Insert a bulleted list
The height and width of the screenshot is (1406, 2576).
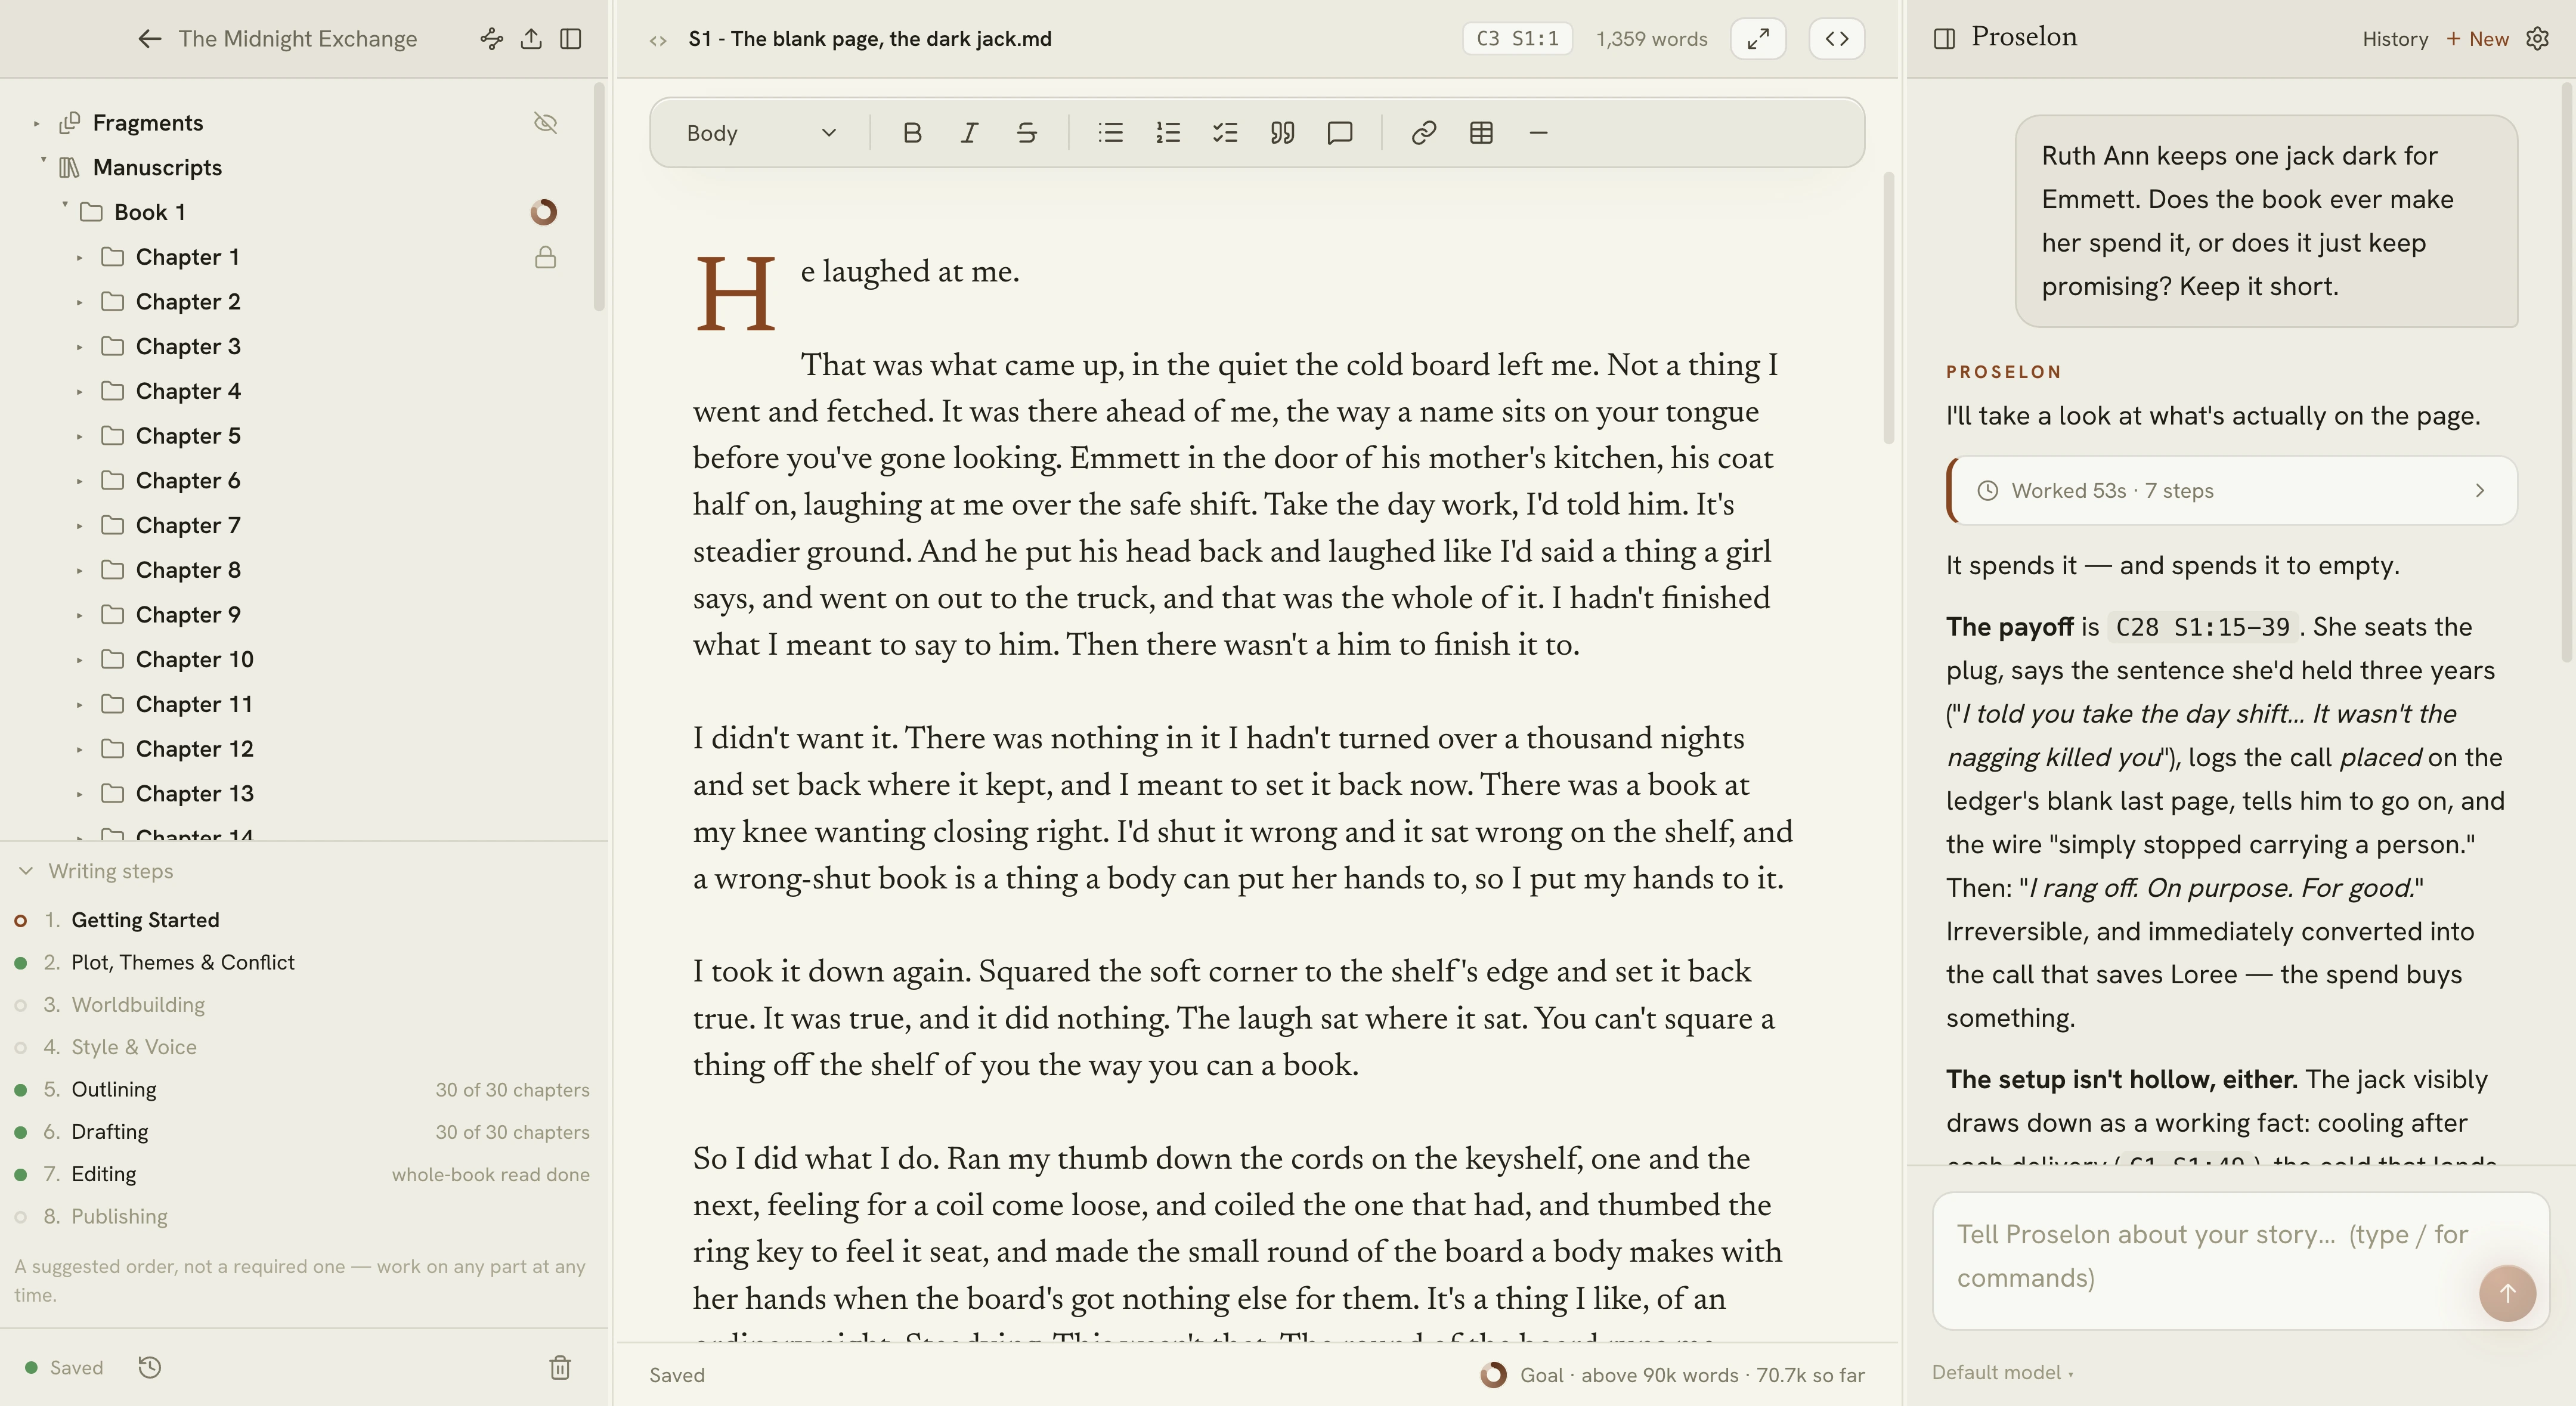[x=1110, y=133]
